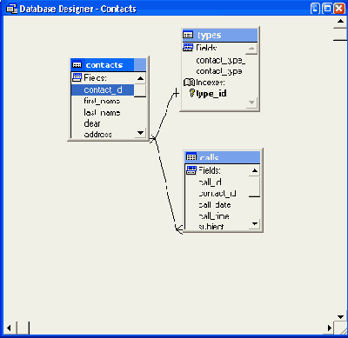Click the Fields icon in types table
Image resolution: width=348 pixels, height=338 pixels.
point(188,48)
